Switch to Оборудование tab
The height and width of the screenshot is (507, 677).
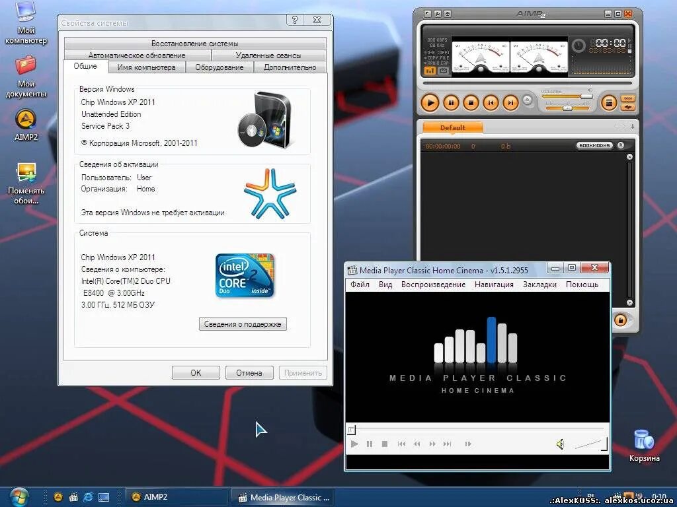pos(219,67)
